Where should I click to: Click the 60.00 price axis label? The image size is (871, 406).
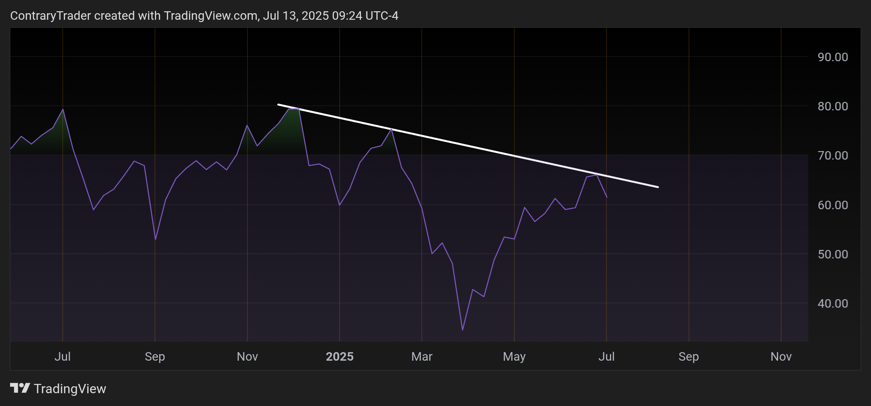pyautogui.click(x=833, y=205)
